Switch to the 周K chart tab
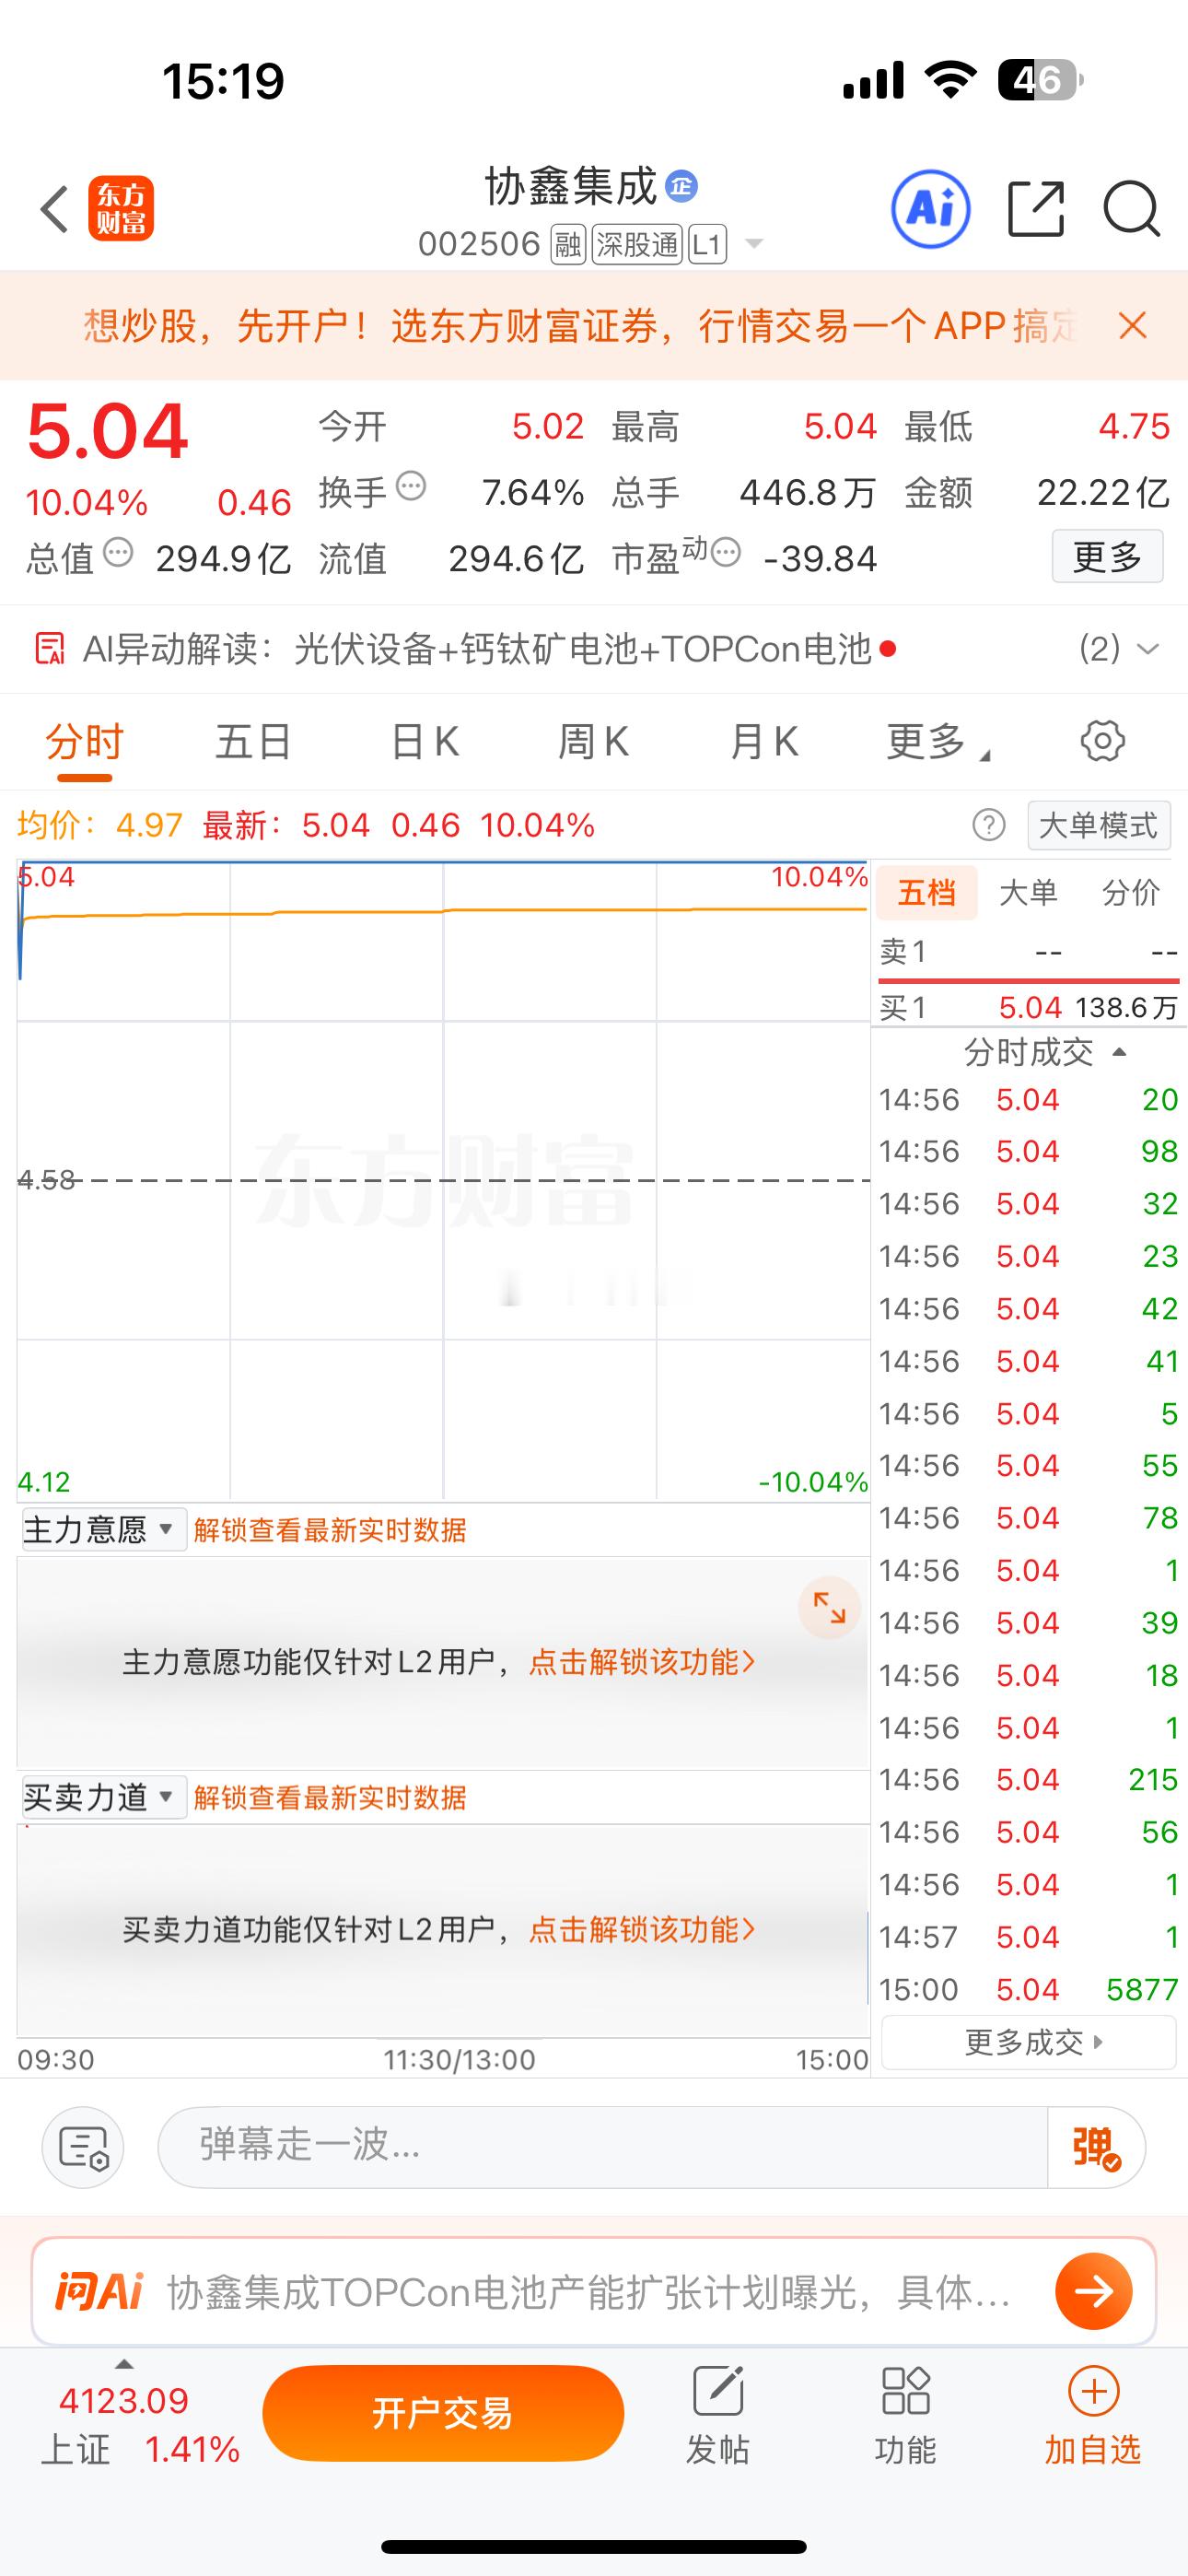 click(593, 742)
